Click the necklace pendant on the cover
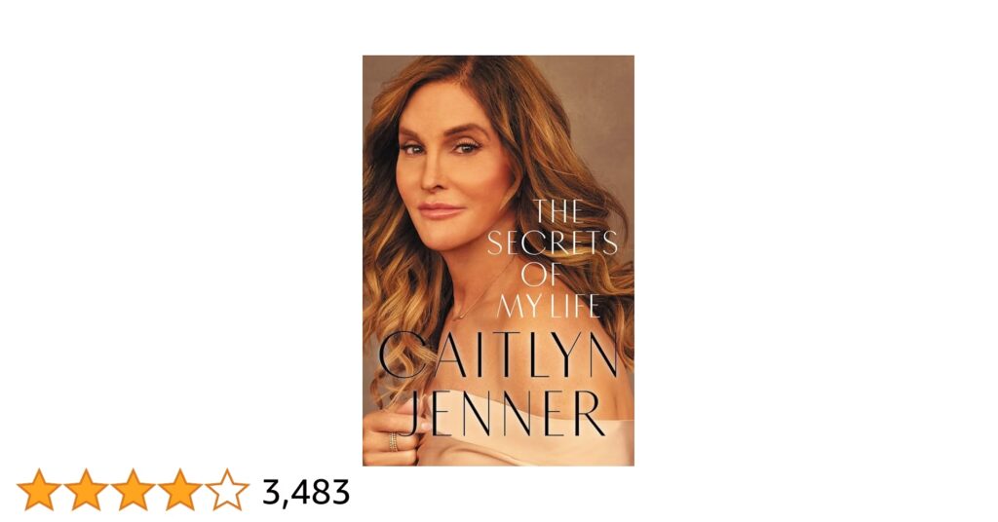Screen dimensions: 998x522 pos(460,316)
